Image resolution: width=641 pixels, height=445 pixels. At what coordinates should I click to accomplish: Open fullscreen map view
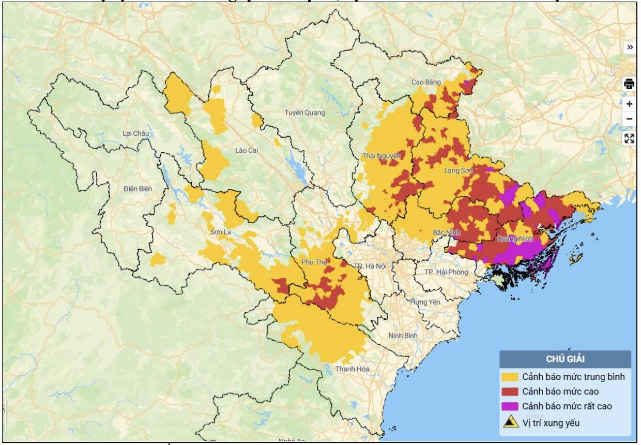(x=629, y=138)
